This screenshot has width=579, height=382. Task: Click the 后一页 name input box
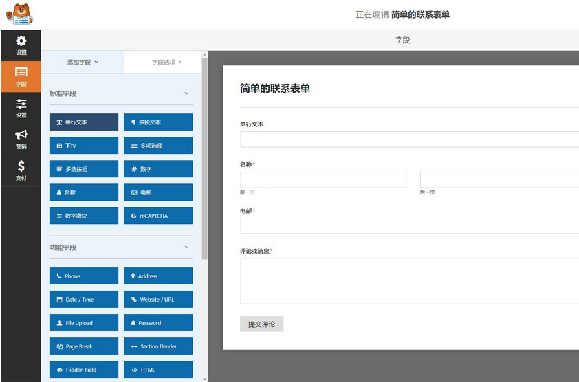pyautogui.click(x=500, y=180)
